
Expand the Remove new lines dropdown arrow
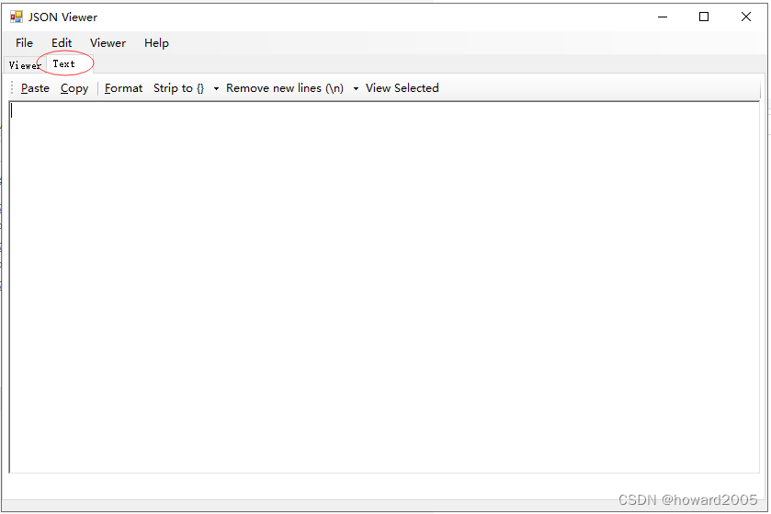pos(356,88)
